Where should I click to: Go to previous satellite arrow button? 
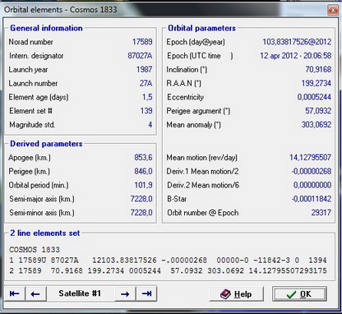click(x=35, y=293)
